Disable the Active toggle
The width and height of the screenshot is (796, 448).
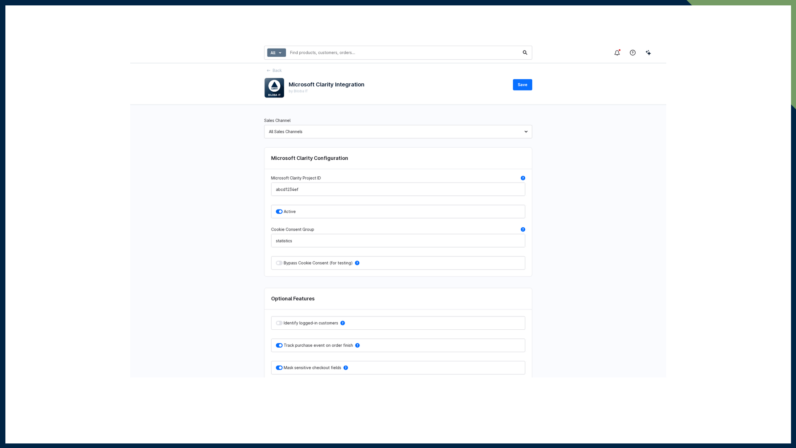pyautogui.click(x=279, y=212)
